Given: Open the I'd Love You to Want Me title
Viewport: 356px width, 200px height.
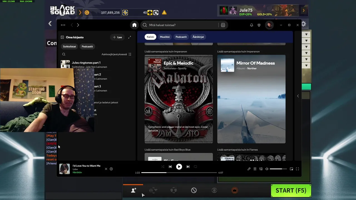Looking at the screenshot, I should [x=86, y=166].
